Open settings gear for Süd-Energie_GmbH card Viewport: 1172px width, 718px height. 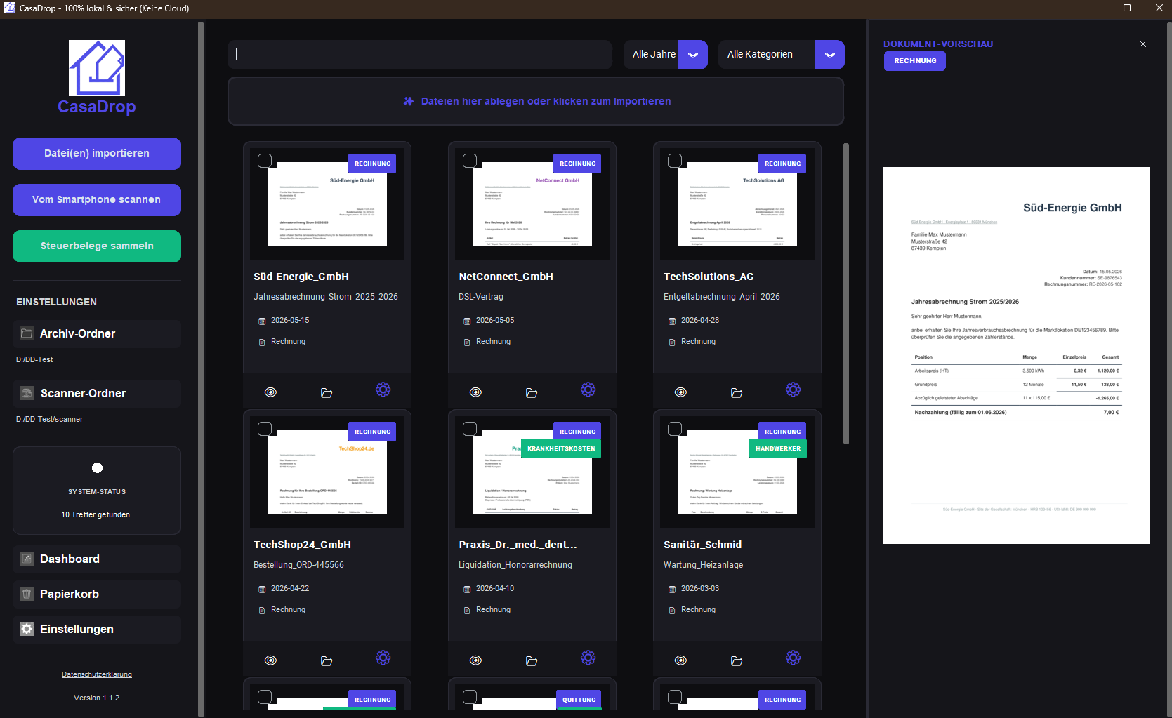pos(383,390)
